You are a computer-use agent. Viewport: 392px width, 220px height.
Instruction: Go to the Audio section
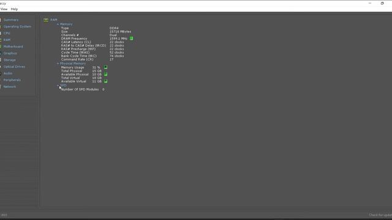8,73
